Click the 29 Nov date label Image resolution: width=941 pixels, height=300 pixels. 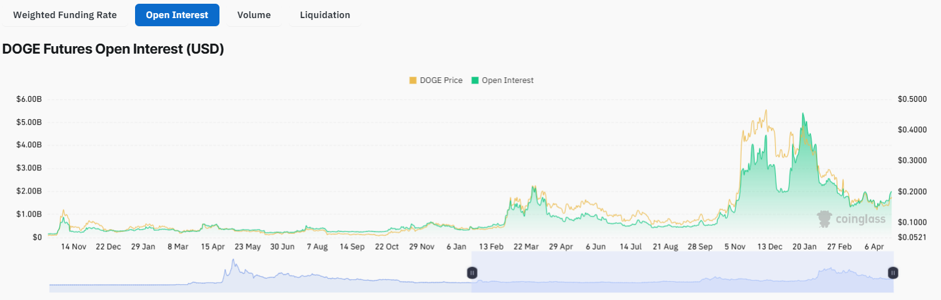click(x=422, y=247)
